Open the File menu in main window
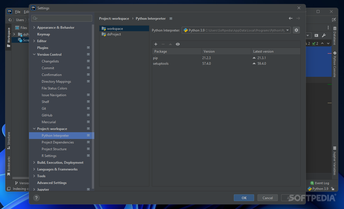Screen dimensions: 344x209 [x=18, y=12]
